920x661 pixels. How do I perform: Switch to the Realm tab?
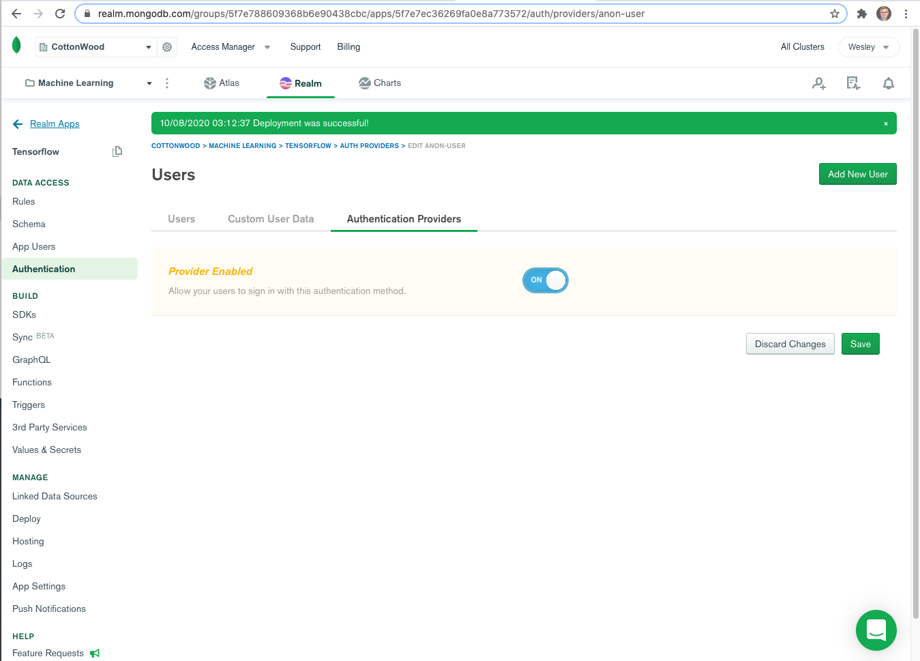pyautogui.click(x=301, y=83)
